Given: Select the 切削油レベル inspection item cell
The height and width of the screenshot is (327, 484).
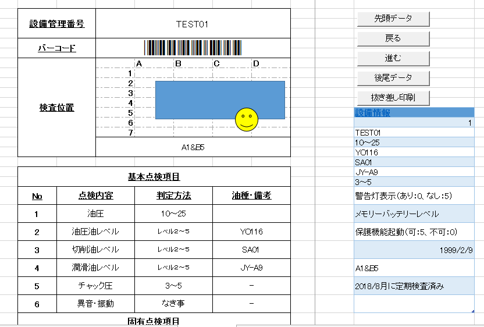Looking at the screenshot, I should (95, 250).
